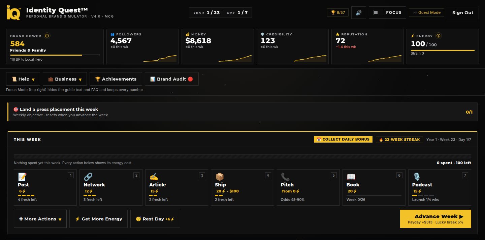Viewport: 485px width, 240px height.
Task: Click the Reputation sparkline chart
Action: pyautogui.click(x=385, y=58)
